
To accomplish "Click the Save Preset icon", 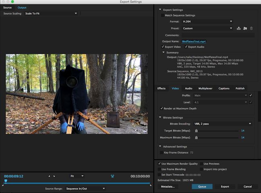I will (239, 28).
